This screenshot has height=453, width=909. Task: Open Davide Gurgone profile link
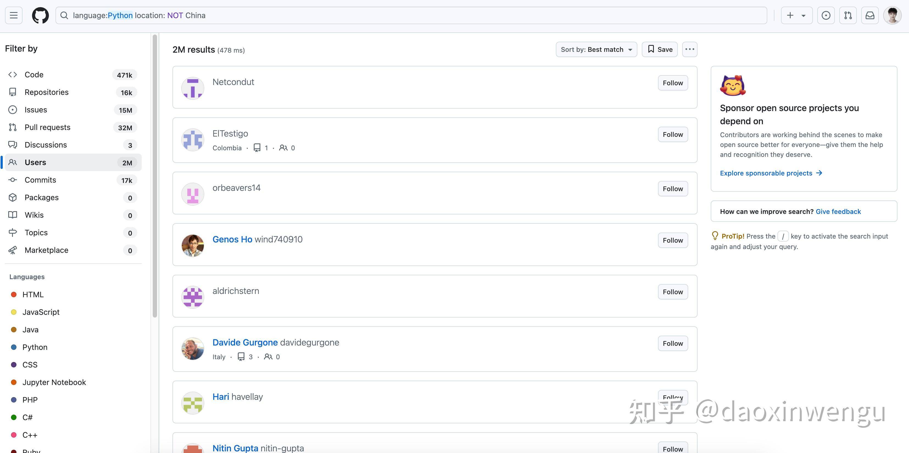point(276,342)
